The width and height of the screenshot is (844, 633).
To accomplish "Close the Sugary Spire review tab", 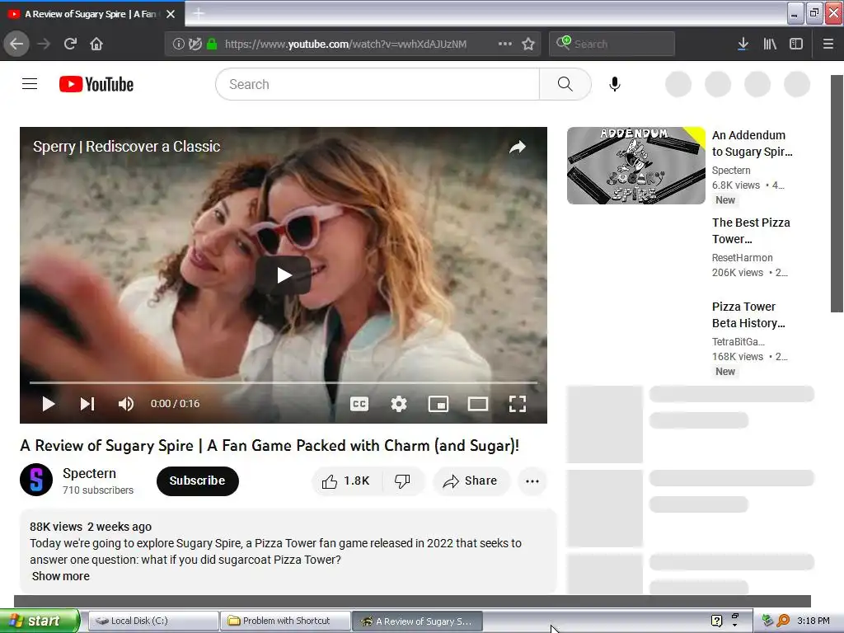I will tap(171, 14).
